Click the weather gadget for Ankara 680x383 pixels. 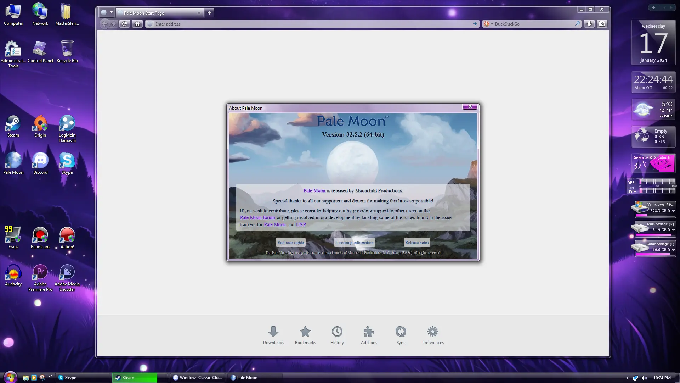tap(653, 109)
